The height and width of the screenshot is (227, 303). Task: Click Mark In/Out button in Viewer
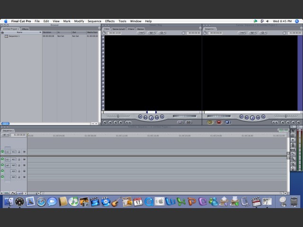click(x=128, y=122)
